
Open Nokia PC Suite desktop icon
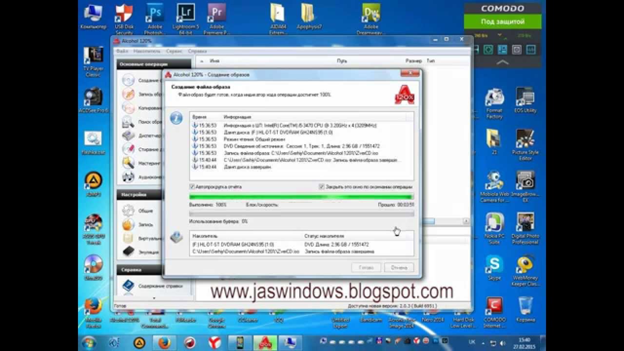tap(494, 228)
